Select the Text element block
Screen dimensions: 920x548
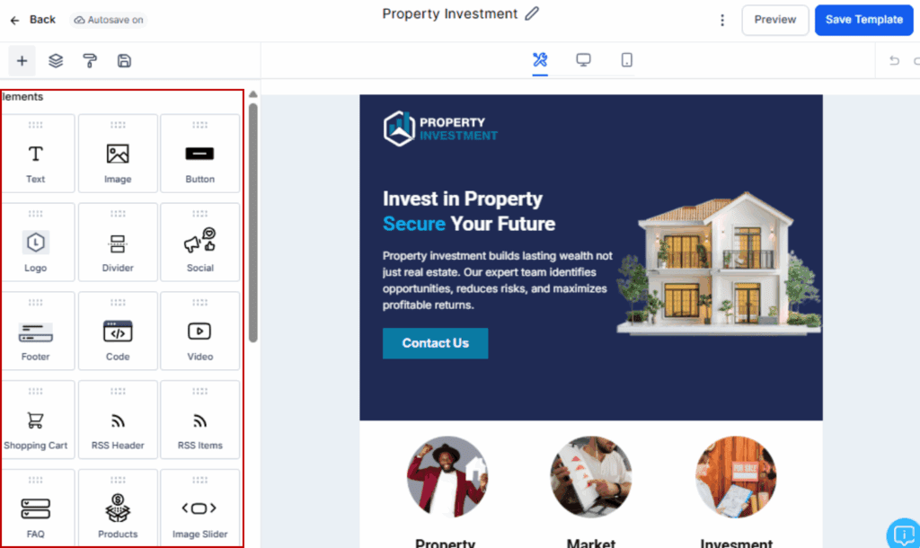point(36,154)
